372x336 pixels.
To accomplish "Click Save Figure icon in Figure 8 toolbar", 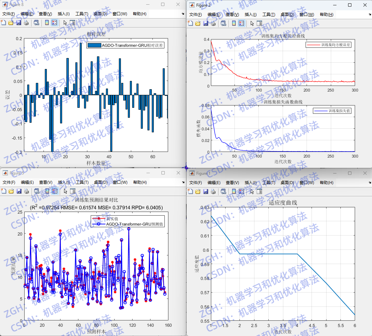I will [19, 23].
